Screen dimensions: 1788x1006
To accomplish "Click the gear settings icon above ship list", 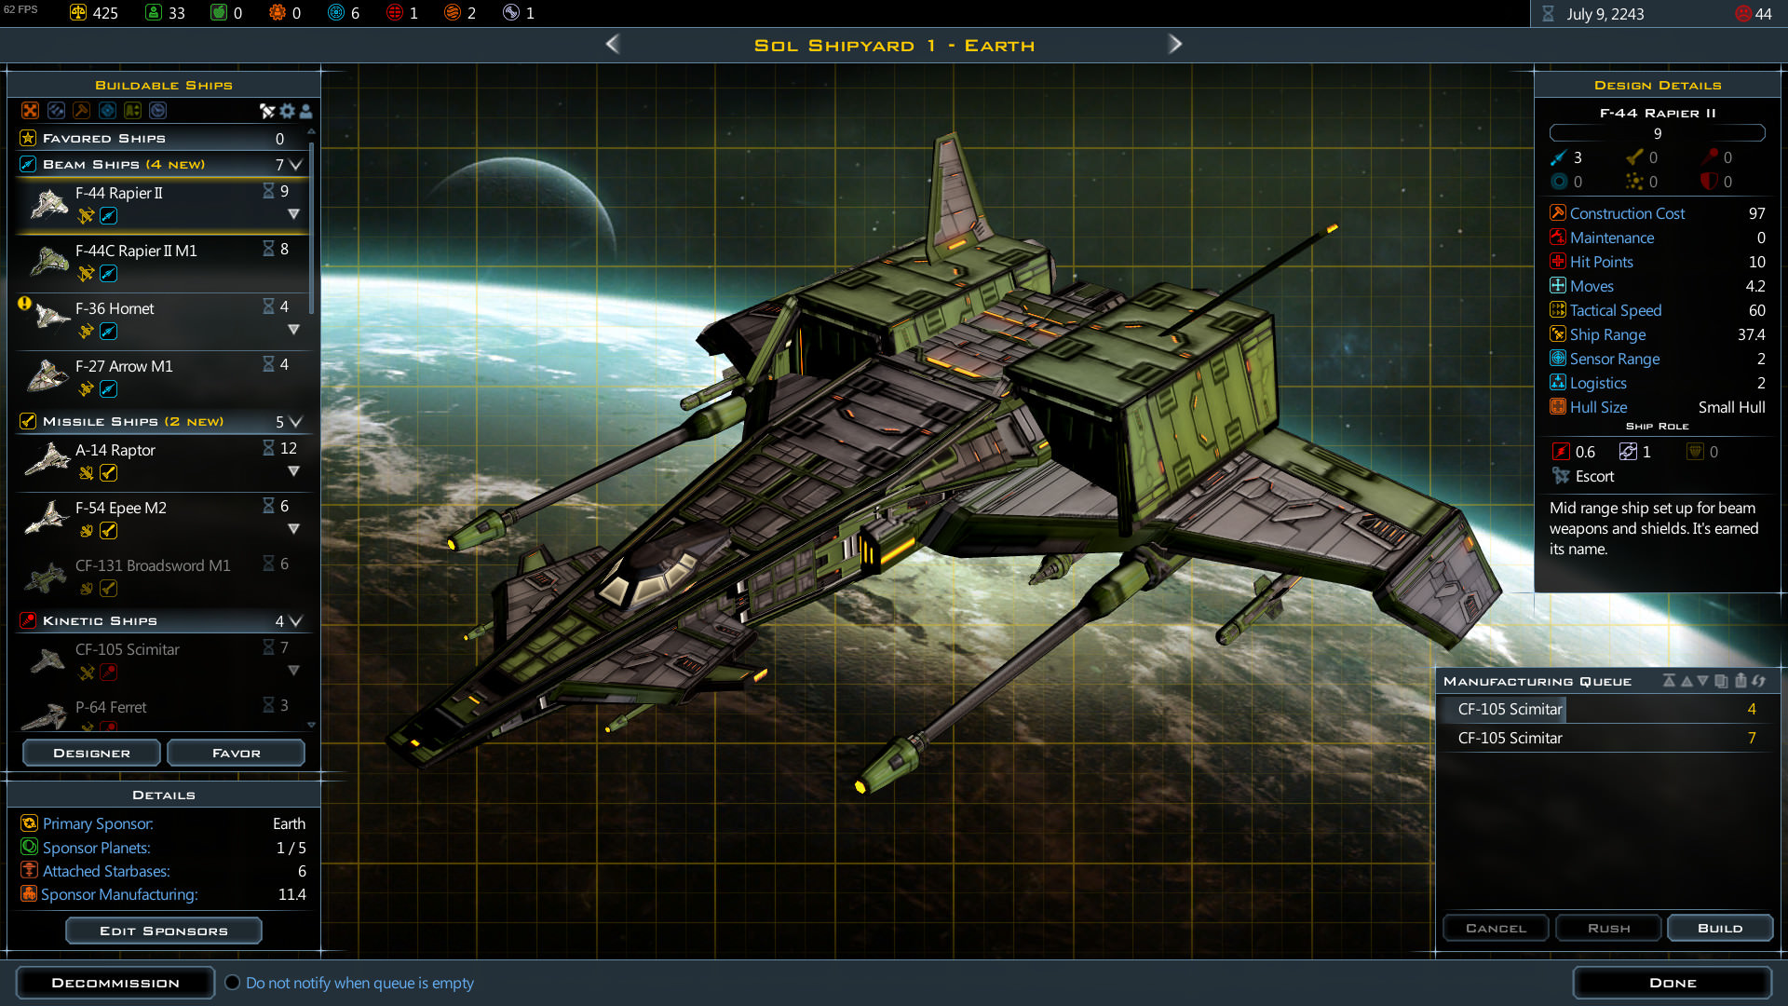I will [x=287, y=111].
